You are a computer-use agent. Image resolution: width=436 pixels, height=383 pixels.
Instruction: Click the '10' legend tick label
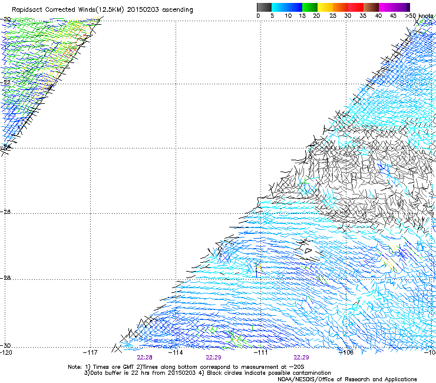288,16
